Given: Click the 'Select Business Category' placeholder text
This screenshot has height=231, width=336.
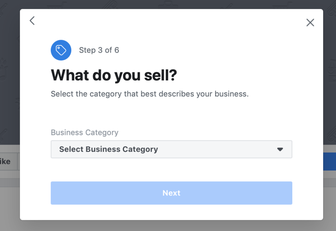Looking at the screenshot, I should pos(109,149).
